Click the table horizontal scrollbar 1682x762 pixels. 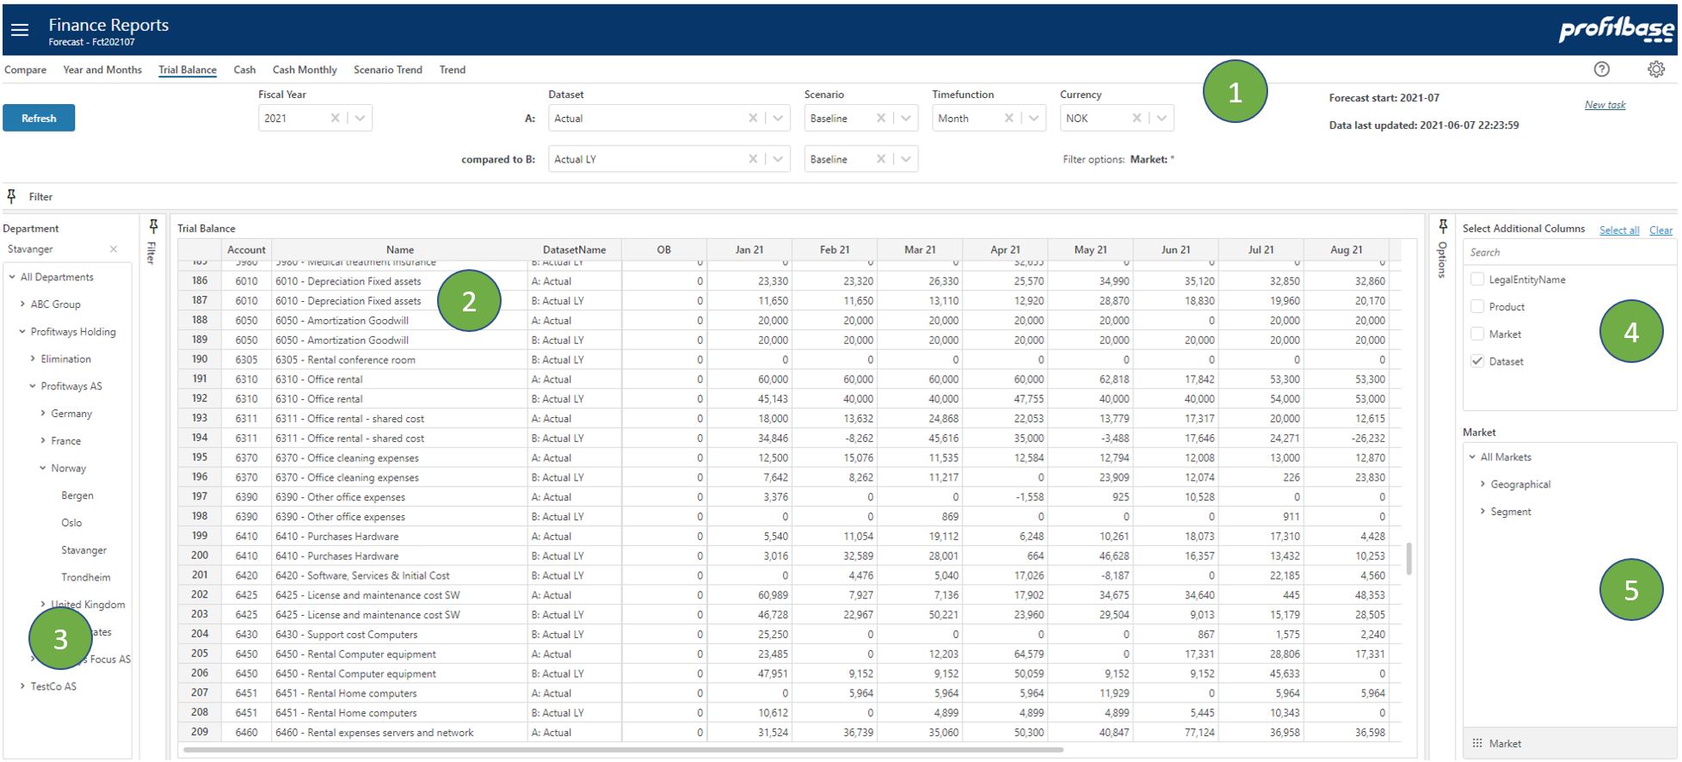(x=624, y=750)
